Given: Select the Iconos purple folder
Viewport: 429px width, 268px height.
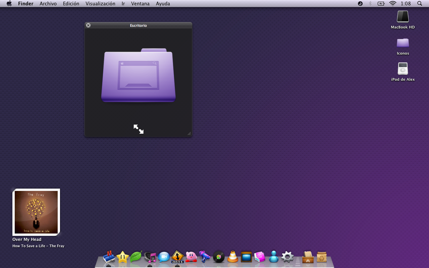Looking at the screenshot, I should click(403, 43).
